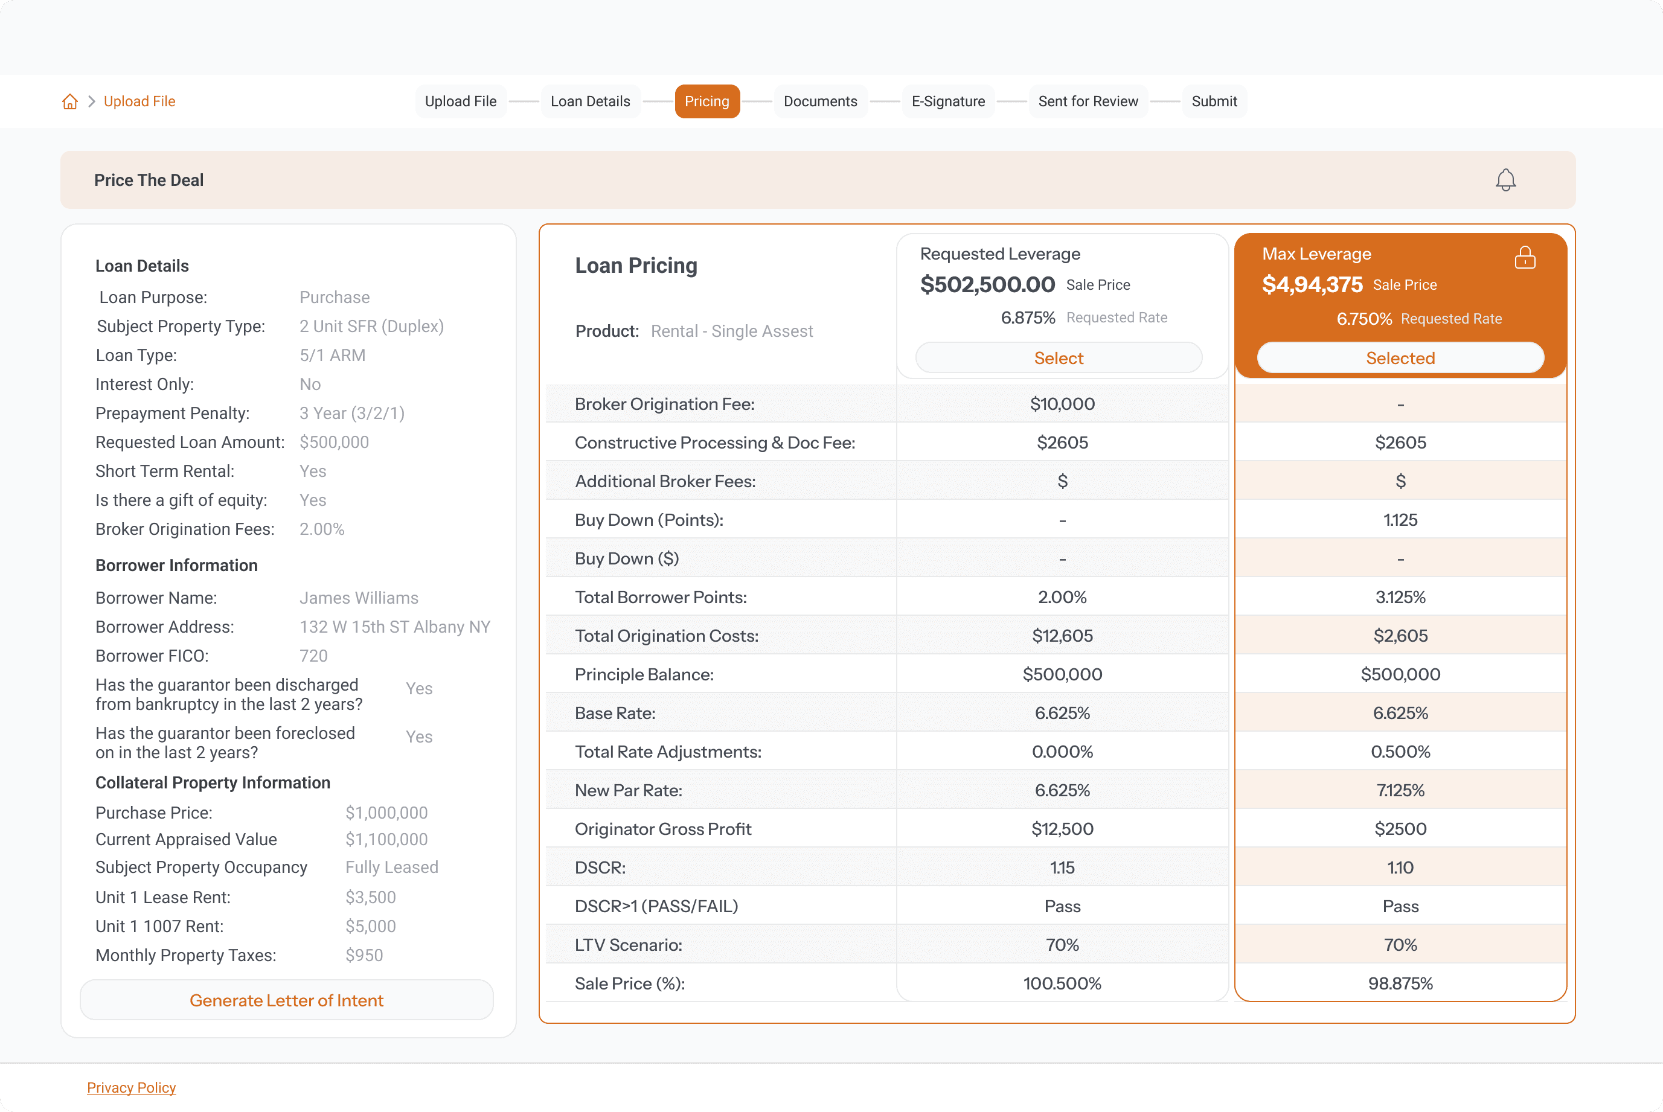The image size is (1663, 1112).
Task: Click the $12,500 Originator Gross Profit value
Action: point(1062,828)
